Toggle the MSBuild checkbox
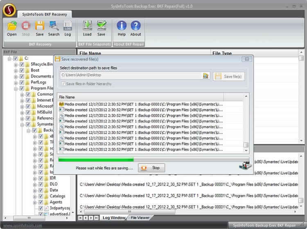Screen dimensions: 307x229 coord(28,112)
